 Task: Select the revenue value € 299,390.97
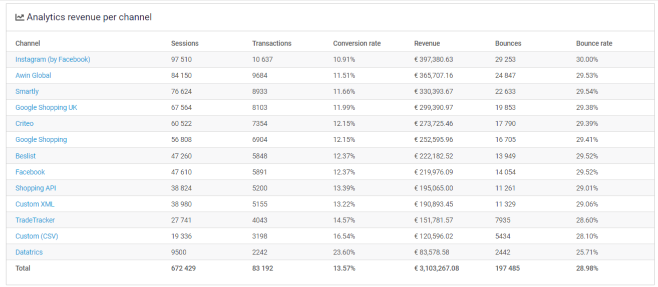point(434,107)
